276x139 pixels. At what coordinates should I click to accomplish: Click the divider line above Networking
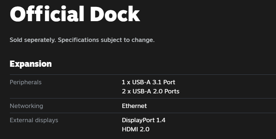[143, 99]
